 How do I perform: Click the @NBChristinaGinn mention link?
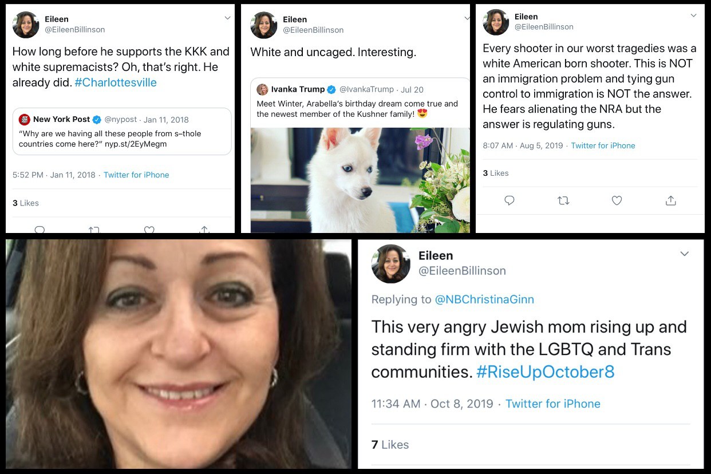point(484,299)
